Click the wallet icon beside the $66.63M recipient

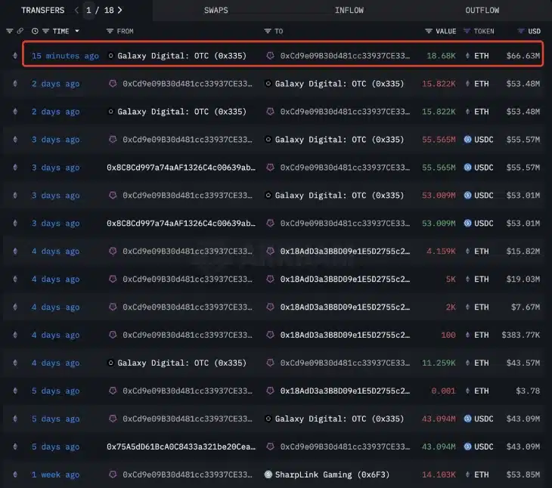pyautogui.click(x=271, y=56)
